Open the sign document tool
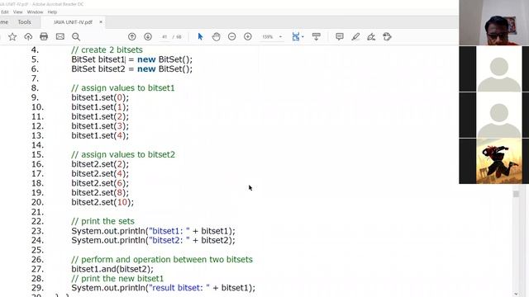 click(x=371, y=36)
